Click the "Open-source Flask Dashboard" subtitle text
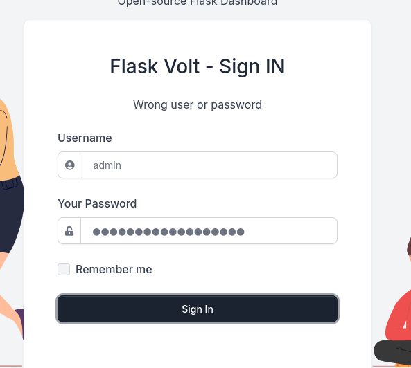 [198, 3]
